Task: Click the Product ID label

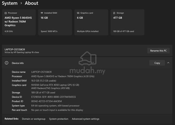Action: (17, 101)
